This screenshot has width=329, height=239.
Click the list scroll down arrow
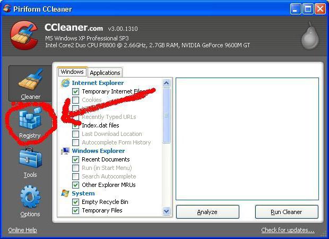pyautogui.click(x=167, y=211)
